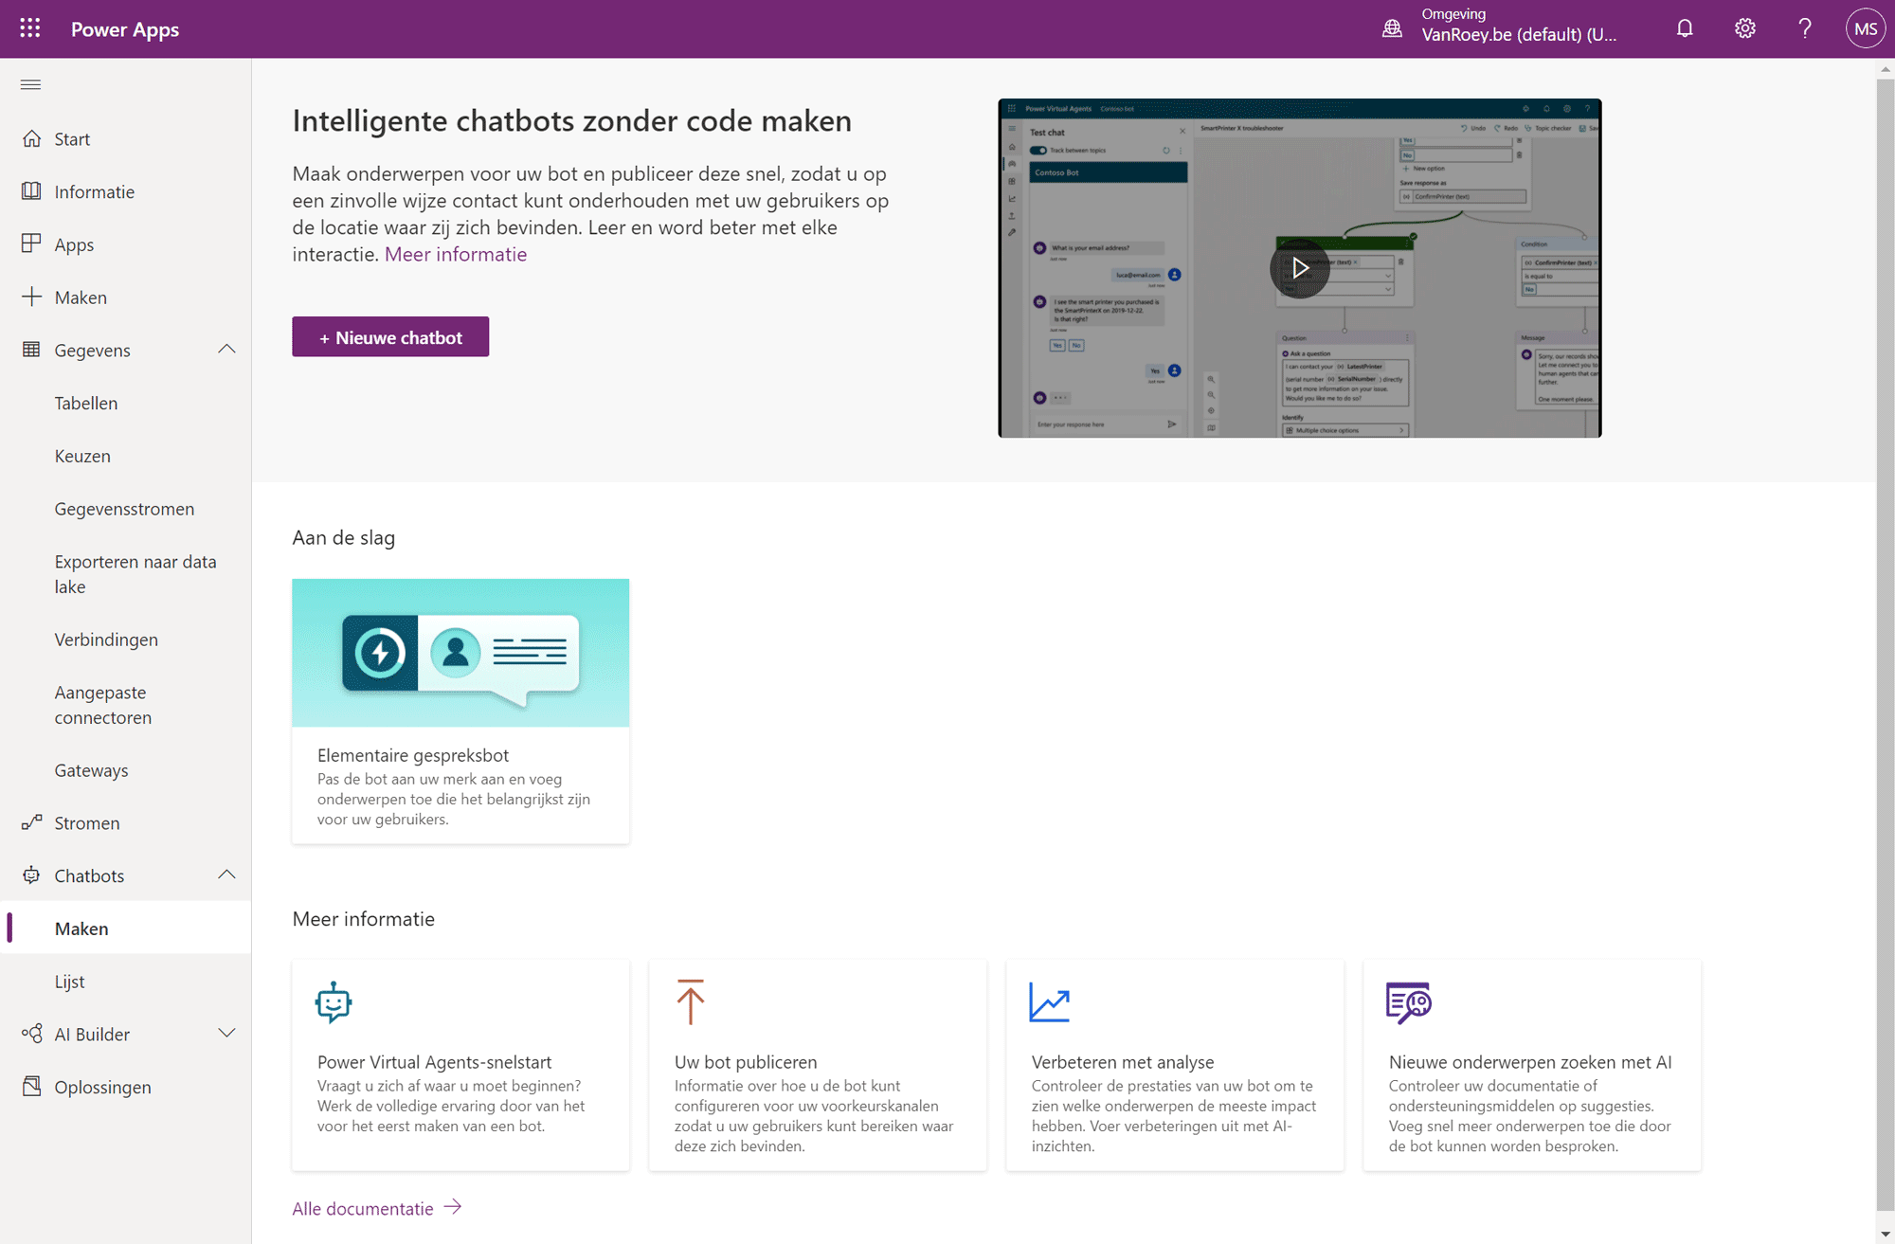Image resolution: width=1895 pixels, height=1244 pixels.
Task: Click the VanRoey.be environment name
Action: click(x=1519, y=35)
